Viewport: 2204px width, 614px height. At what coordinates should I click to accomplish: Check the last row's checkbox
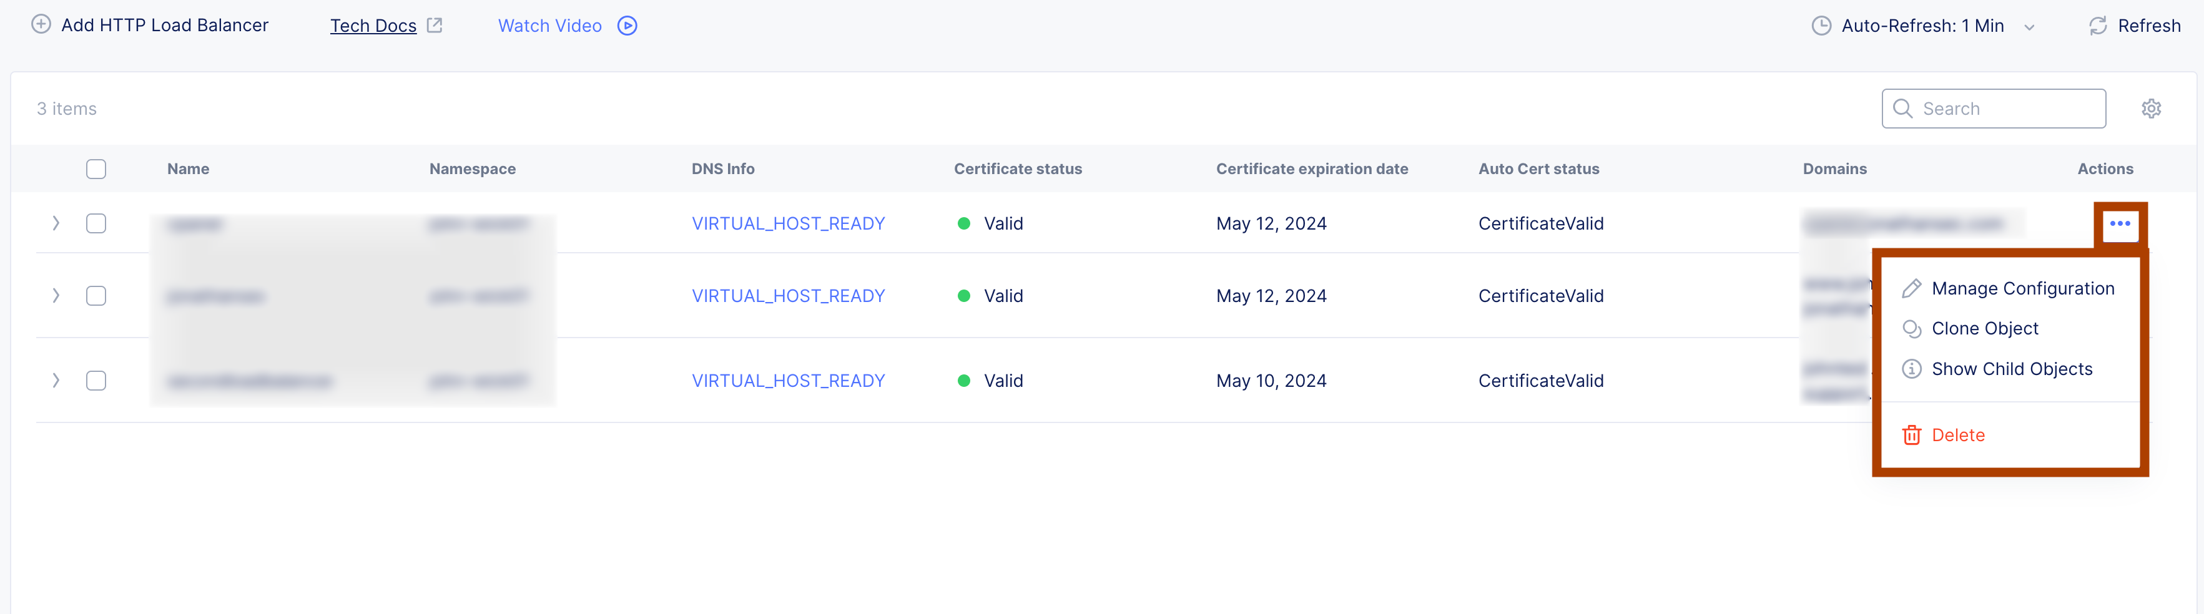96,381
